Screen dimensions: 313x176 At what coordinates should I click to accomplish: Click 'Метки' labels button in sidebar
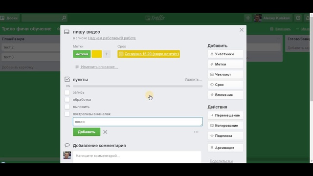click(225, 64)
